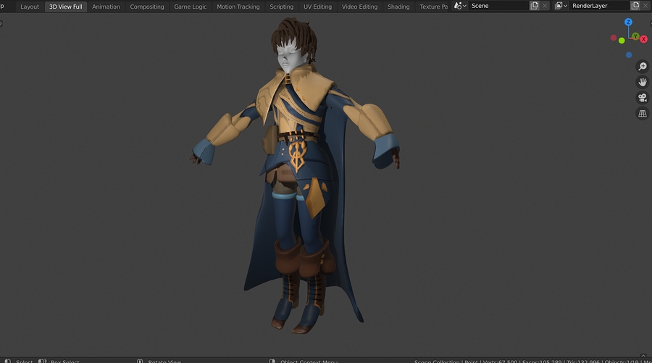Select the UV Editing workspace tab
Screen dimensions: 652x363
click(317, 7)
